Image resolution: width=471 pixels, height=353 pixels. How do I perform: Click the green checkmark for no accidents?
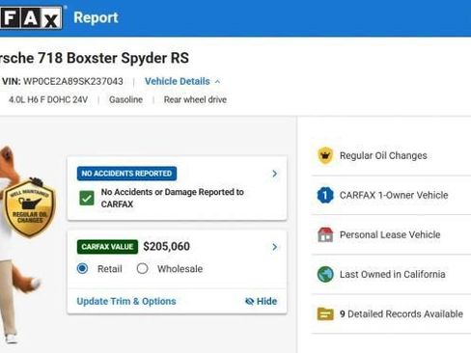tap(87, 198)
